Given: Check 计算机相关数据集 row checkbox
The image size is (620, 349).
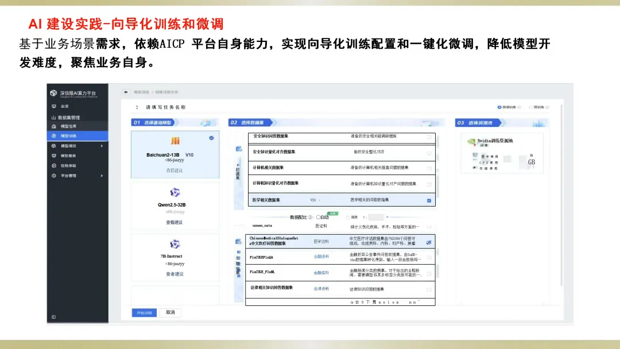Looking at the screenshot, I should [429, 169].
